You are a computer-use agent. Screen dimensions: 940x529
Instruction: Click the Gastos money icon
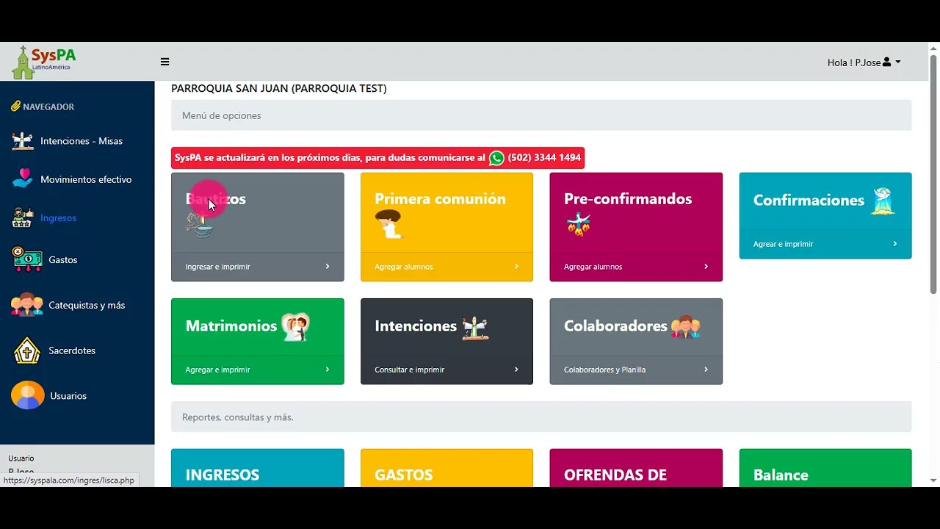(26, 259)
